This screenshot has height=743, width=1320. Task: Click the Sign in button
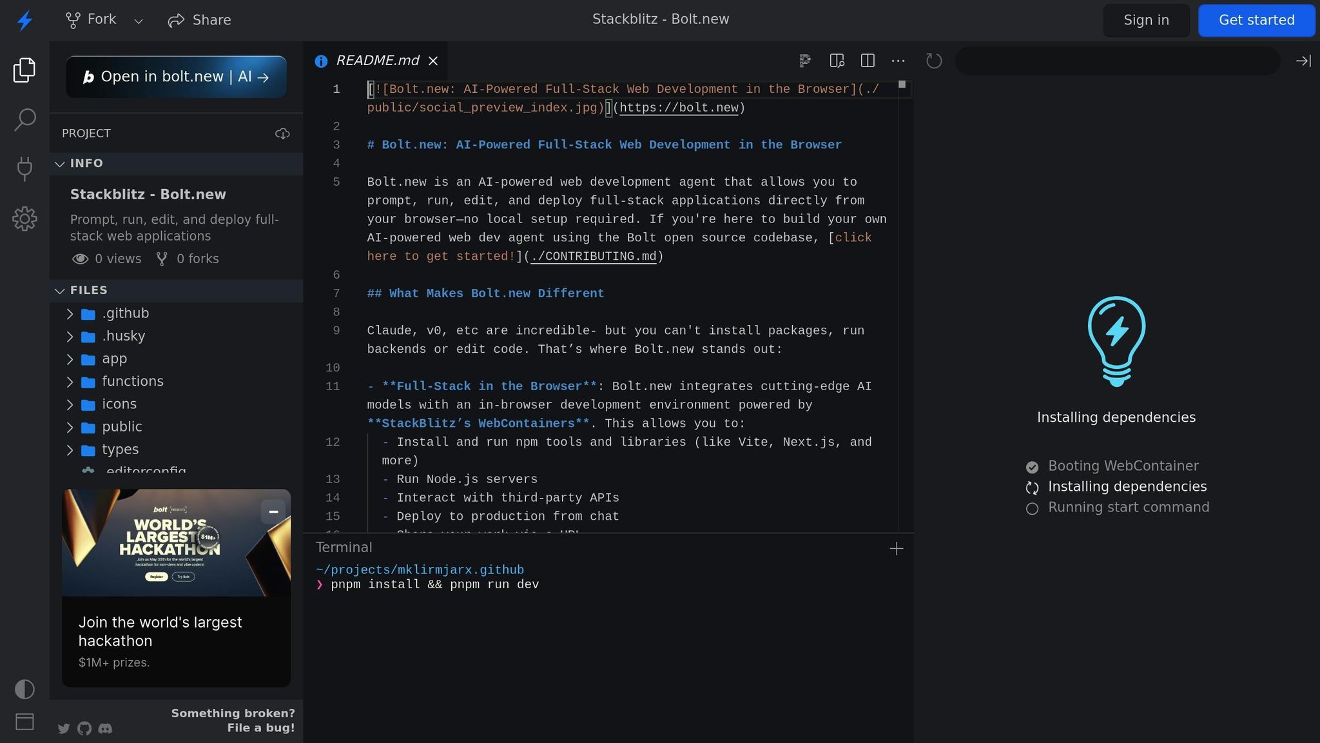pyautogui.click(x=1146, y=20)
